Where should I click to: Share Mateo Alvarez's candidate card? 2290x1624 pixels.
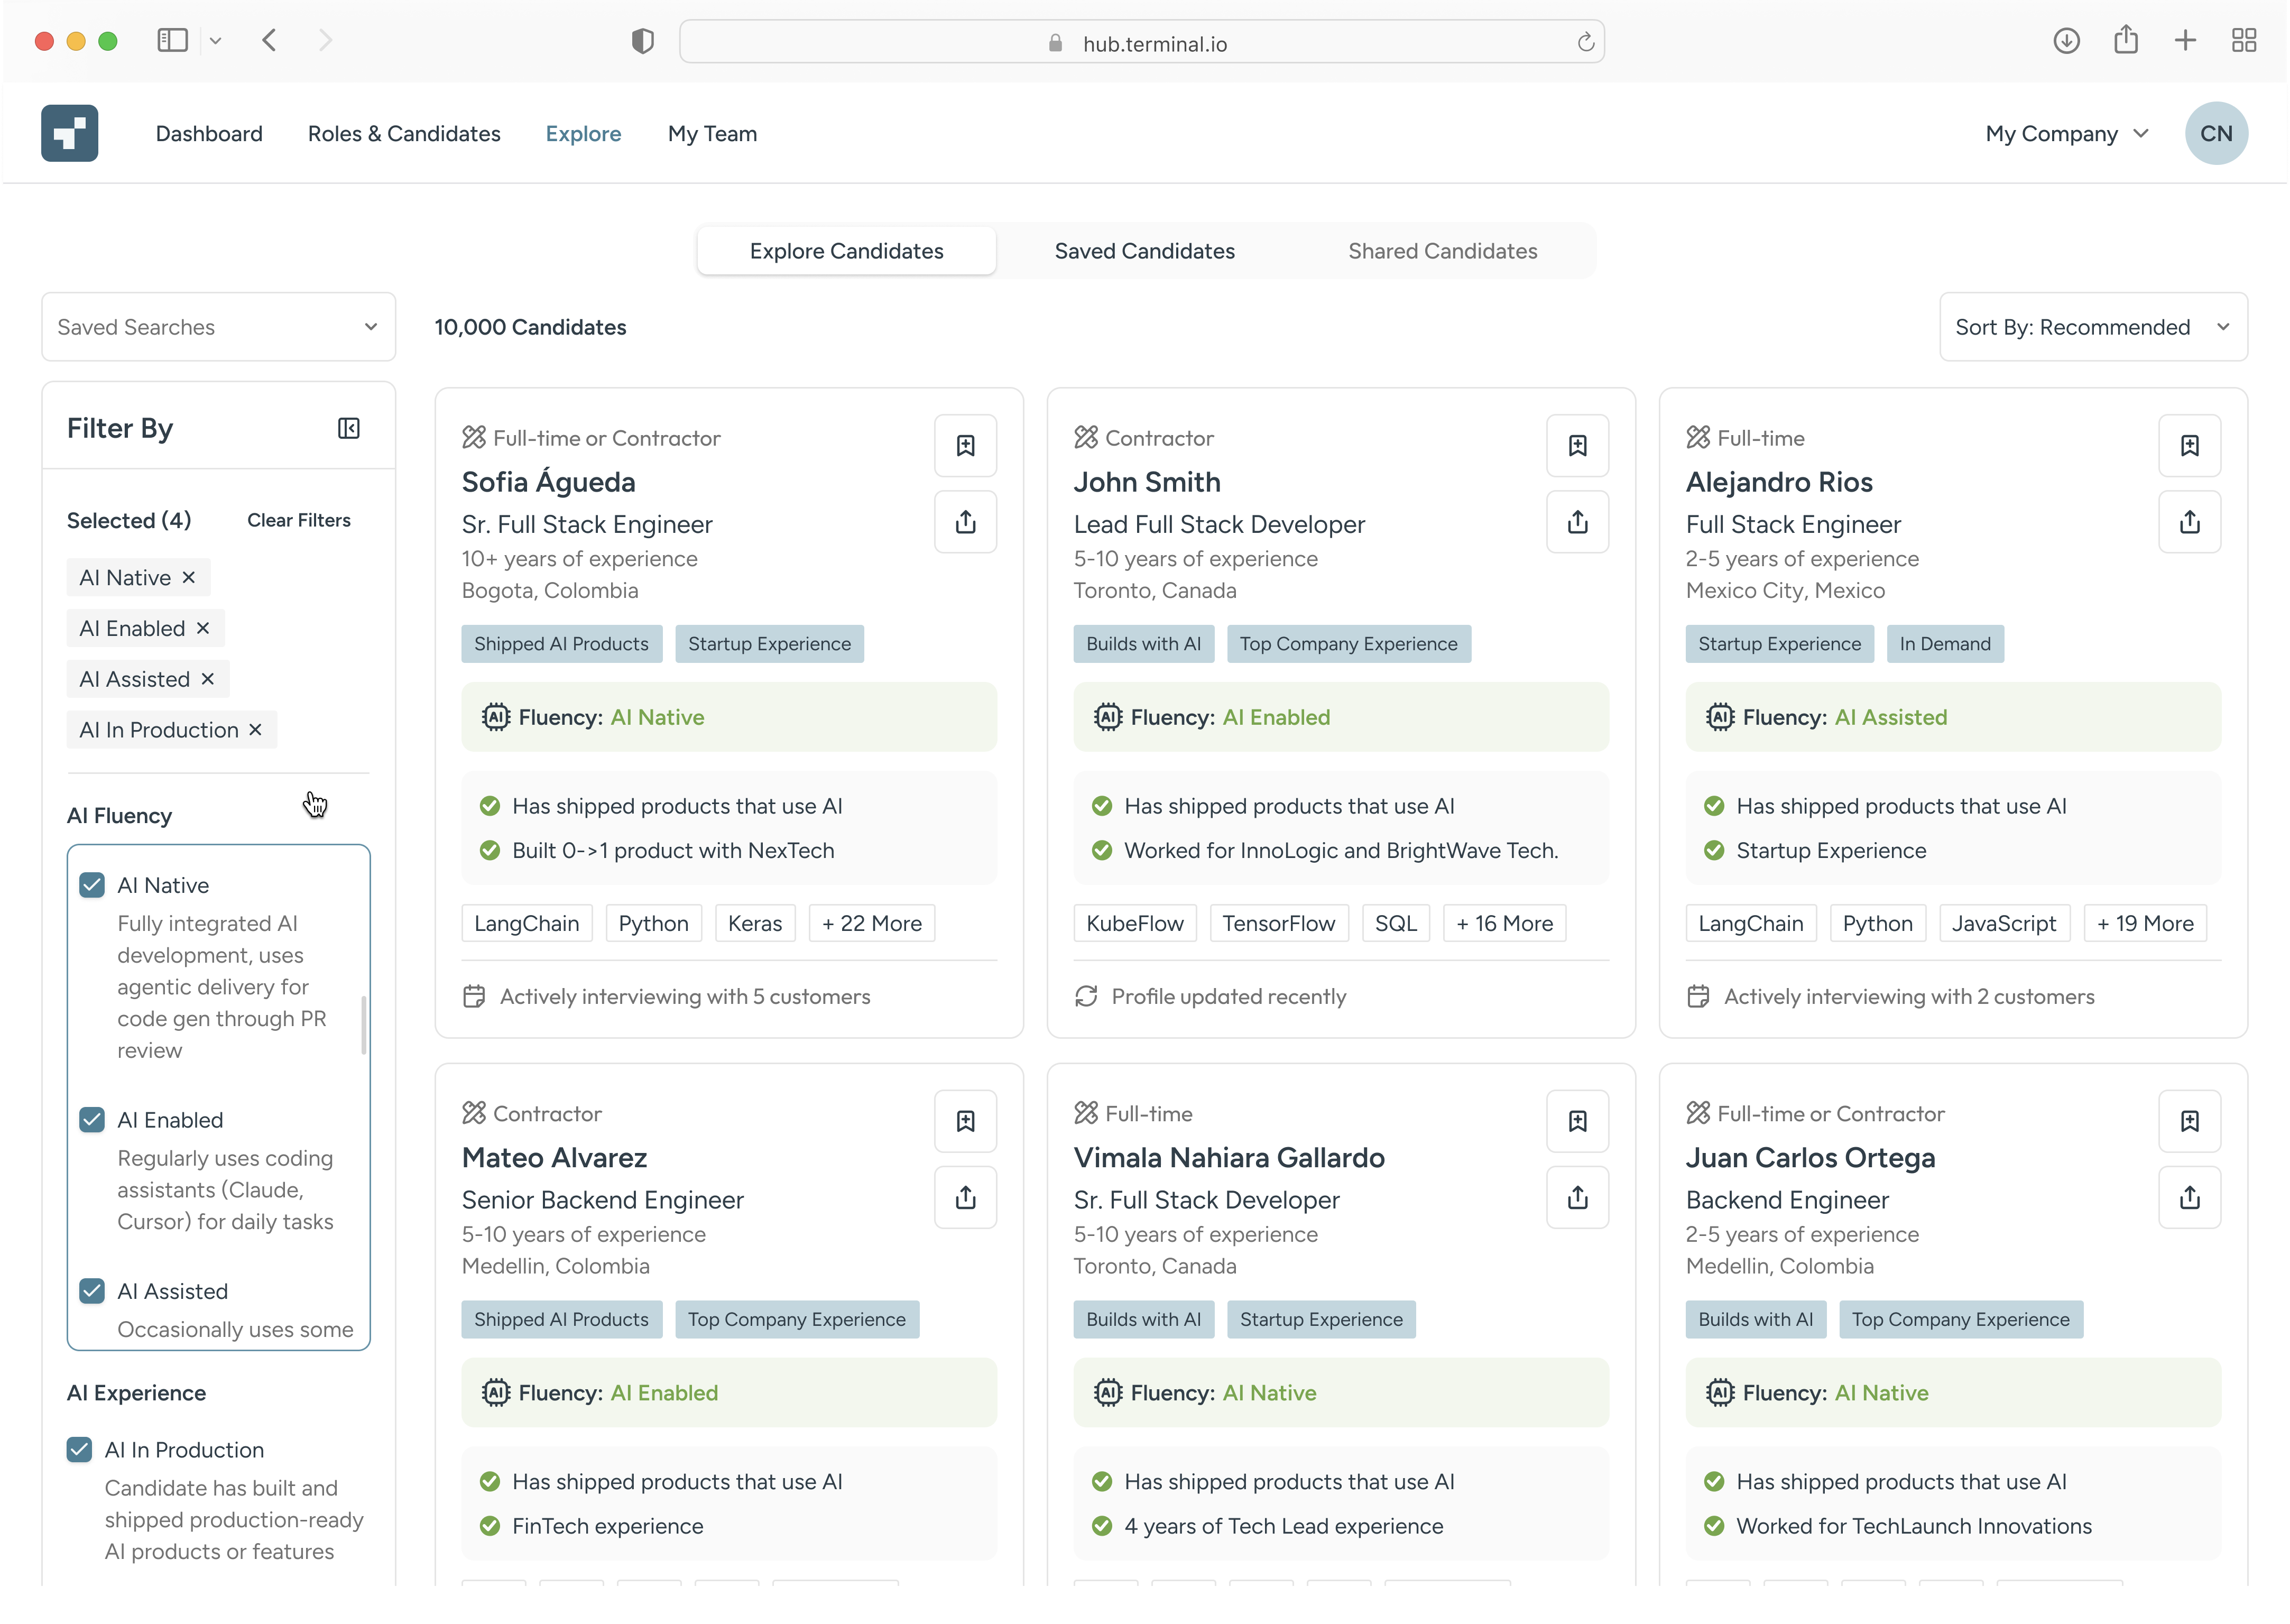pyautogui.click(x=964, y=1197)
